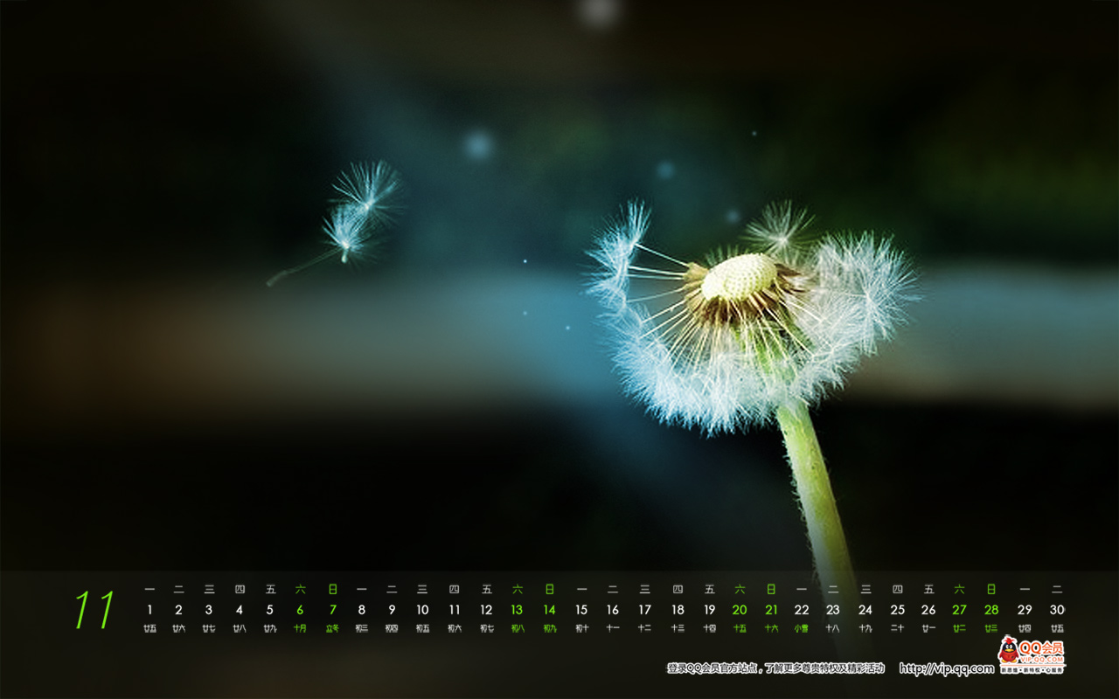Click green Saturday date 13
The width and height of the screenshot is (1119, 699).
pos(517,610)
